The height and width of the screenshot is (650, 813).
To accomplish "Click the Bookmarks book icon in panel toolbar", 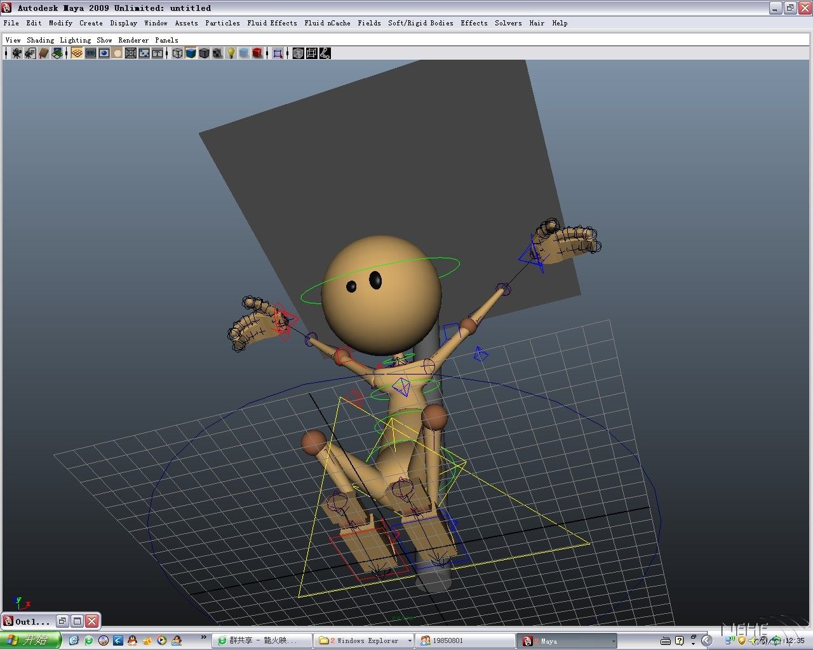I will coord(43,53).
